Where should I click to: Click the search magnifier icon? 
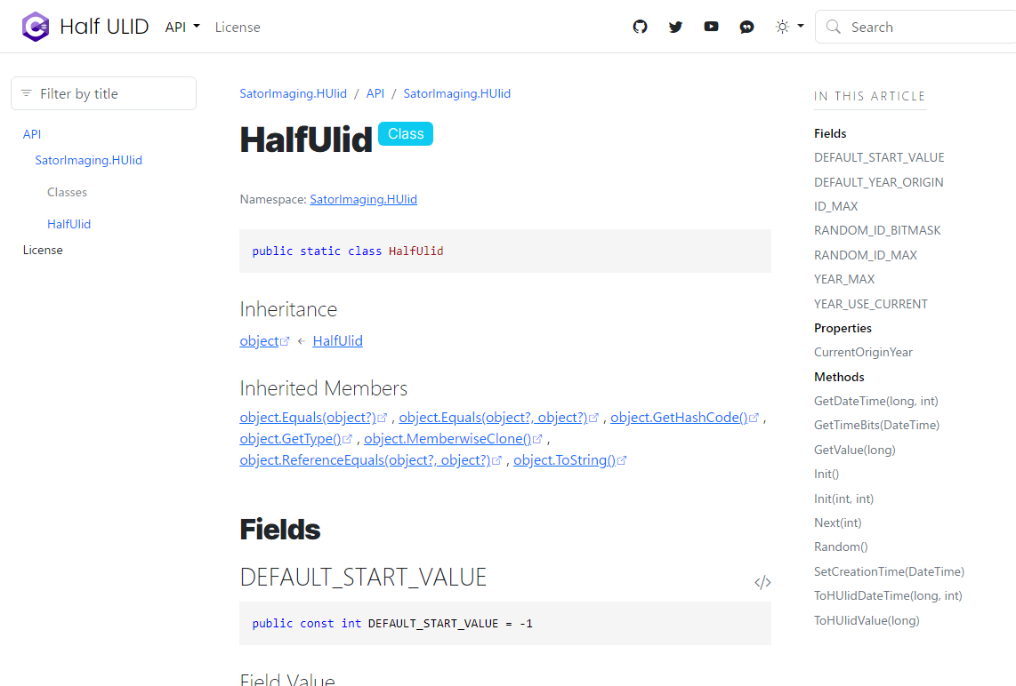pyautogui.click(x=834, y=27)
